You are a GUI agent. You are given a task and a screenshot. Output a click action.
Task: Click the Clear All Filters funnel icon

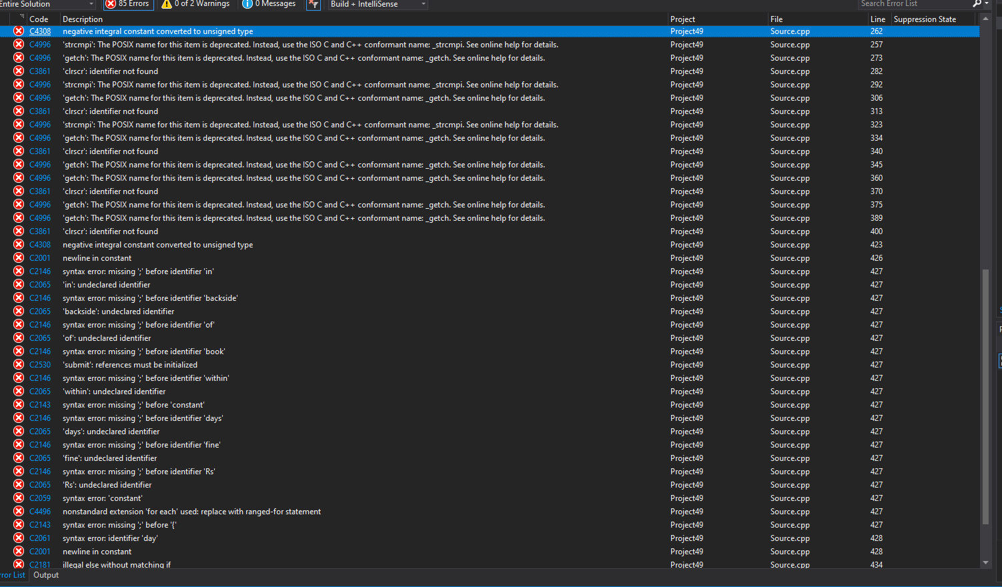coord(313,5)
